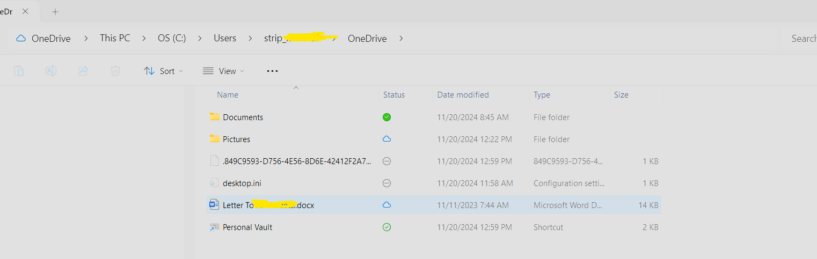This screenshot has height=259, width=817.
Task: Sort by Size column header
Action: 621,95
